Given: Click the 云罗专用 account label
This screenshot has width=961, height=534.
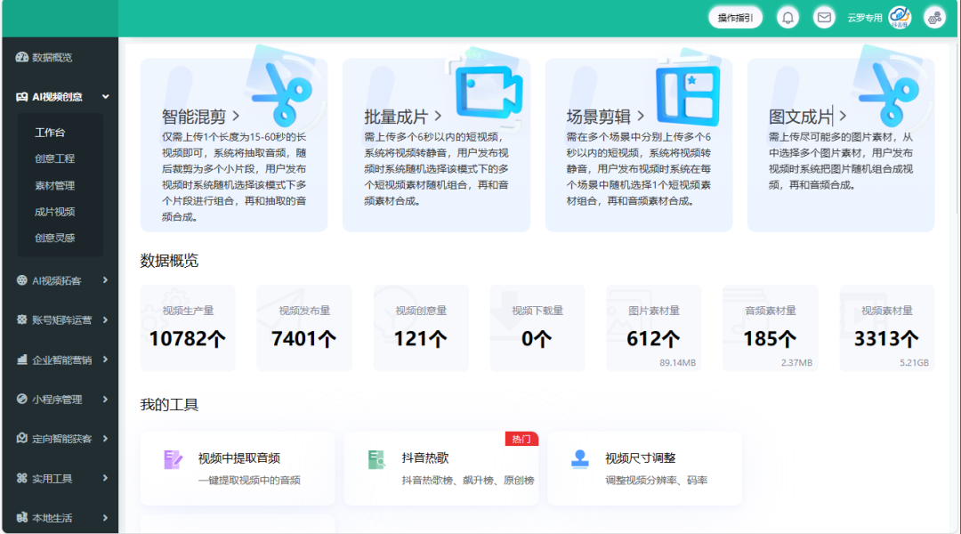Looking at the screenshot, I should [x=865, y=18].
